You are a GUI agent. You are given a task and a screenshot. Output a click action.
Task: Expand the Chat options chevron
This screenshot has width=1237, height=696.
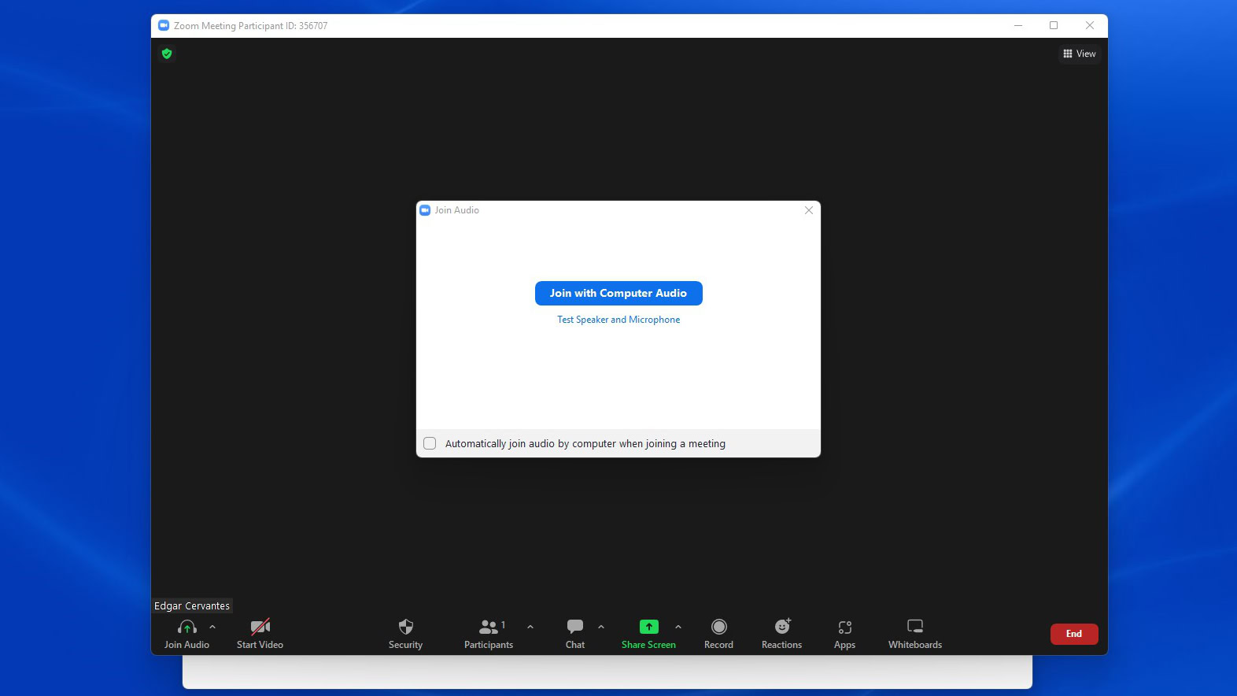601,627
